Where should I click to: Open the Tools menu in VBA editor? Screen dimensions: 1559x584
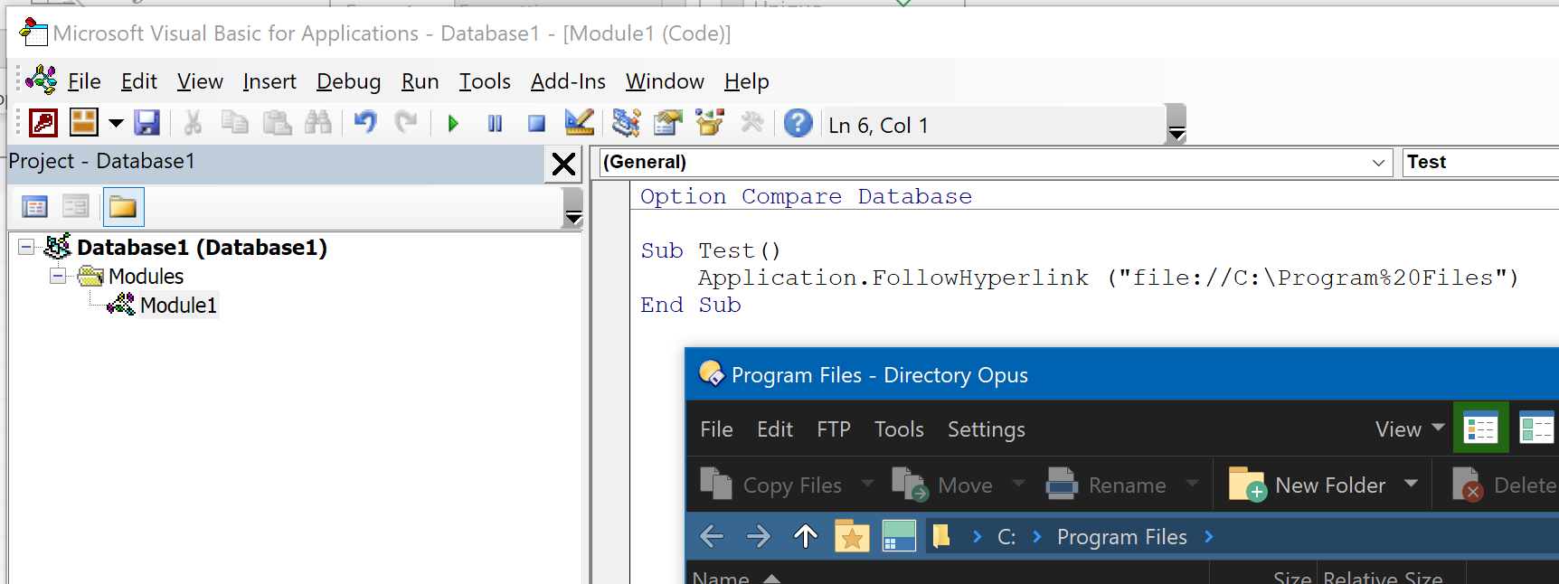tap(485, 81)
